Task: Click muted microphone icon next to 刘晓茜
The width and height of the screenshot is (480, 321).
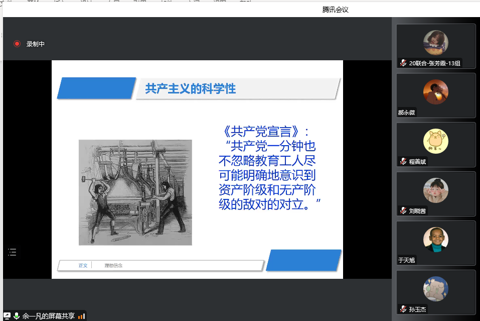Action: tap(403, 211)
